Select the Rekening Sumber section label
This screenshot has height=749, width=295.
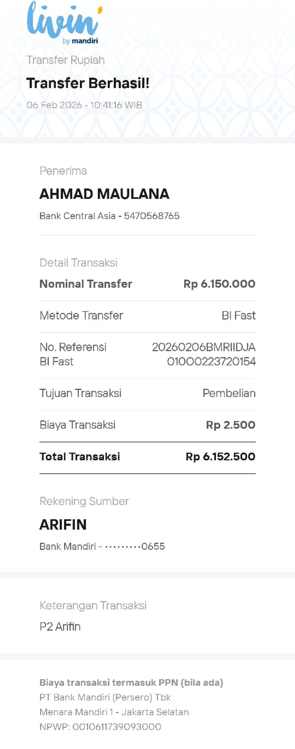[84, 501]
